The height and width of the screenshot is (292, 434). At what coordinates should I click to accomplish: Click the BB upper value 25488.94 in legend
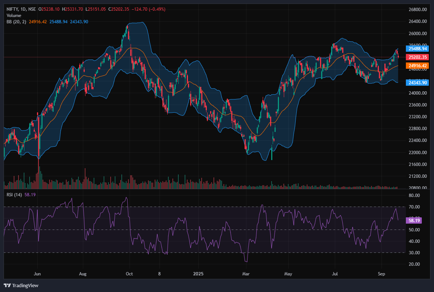(x=58, y=21)
